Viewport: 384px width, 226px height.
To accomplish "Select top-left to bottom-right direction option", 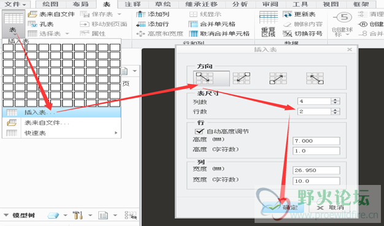I will [212, 78].
